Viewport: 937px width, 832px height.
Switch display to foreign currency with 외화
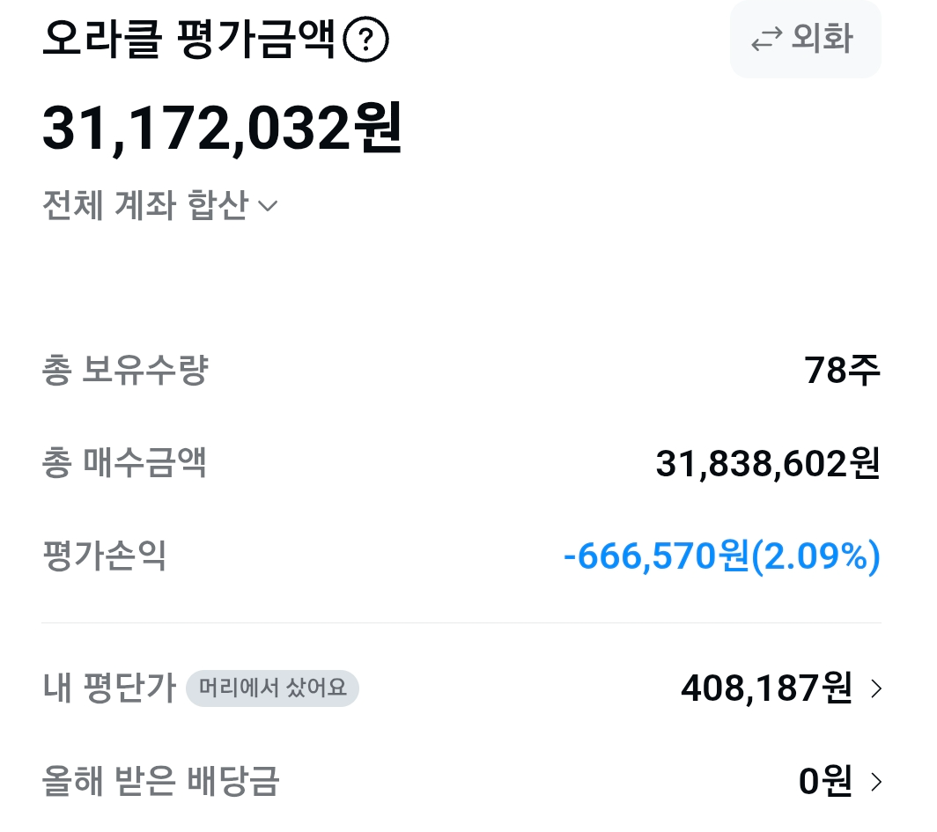pyautogui.click(x=805, y=39)
